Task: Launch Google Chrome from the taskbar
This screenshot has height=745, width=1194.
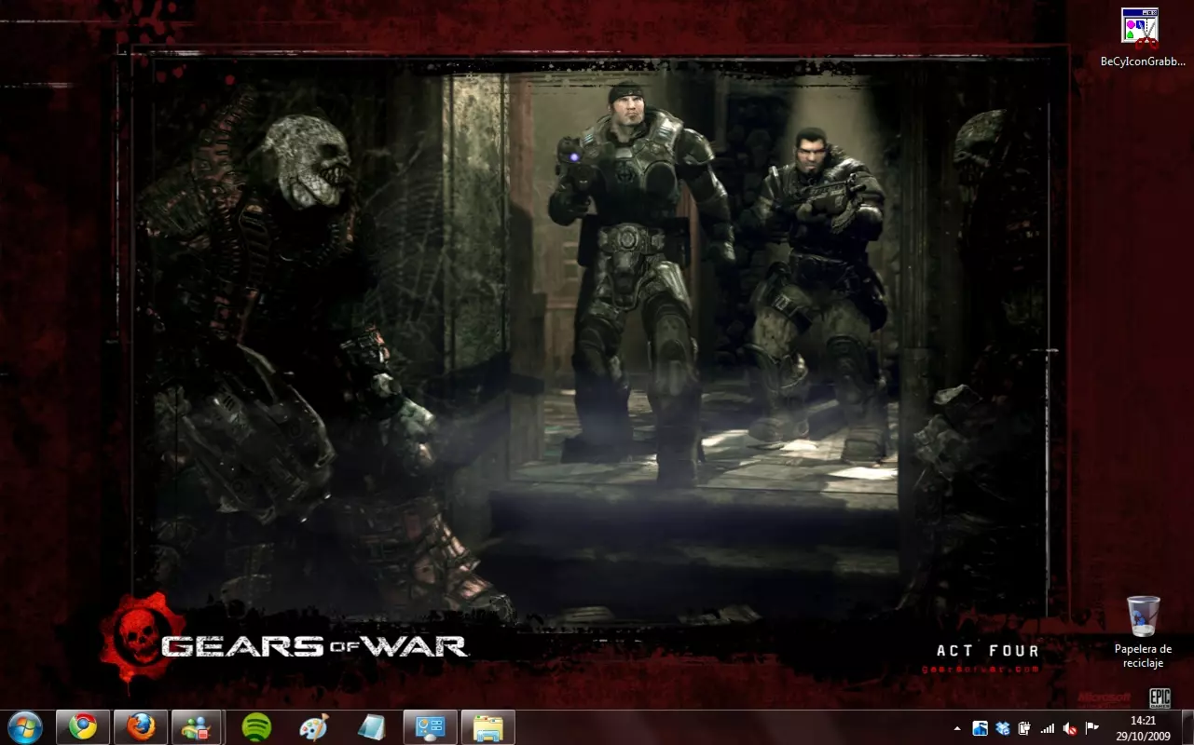Action: click(83, 726)
